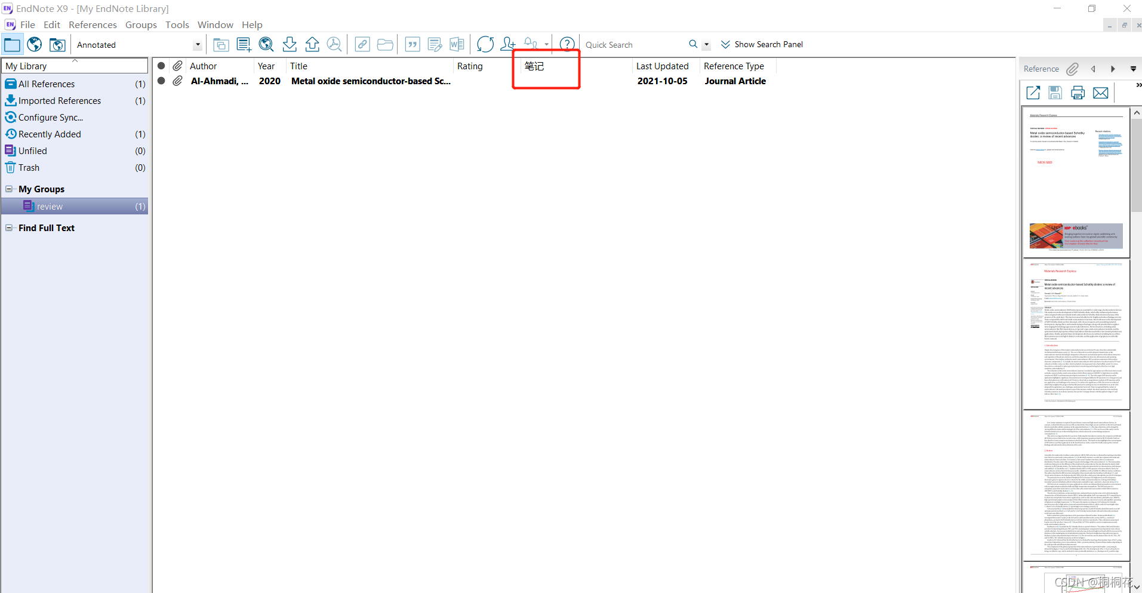Click the Open File attachment icon

pyautogui.click(x=385, y=44)
